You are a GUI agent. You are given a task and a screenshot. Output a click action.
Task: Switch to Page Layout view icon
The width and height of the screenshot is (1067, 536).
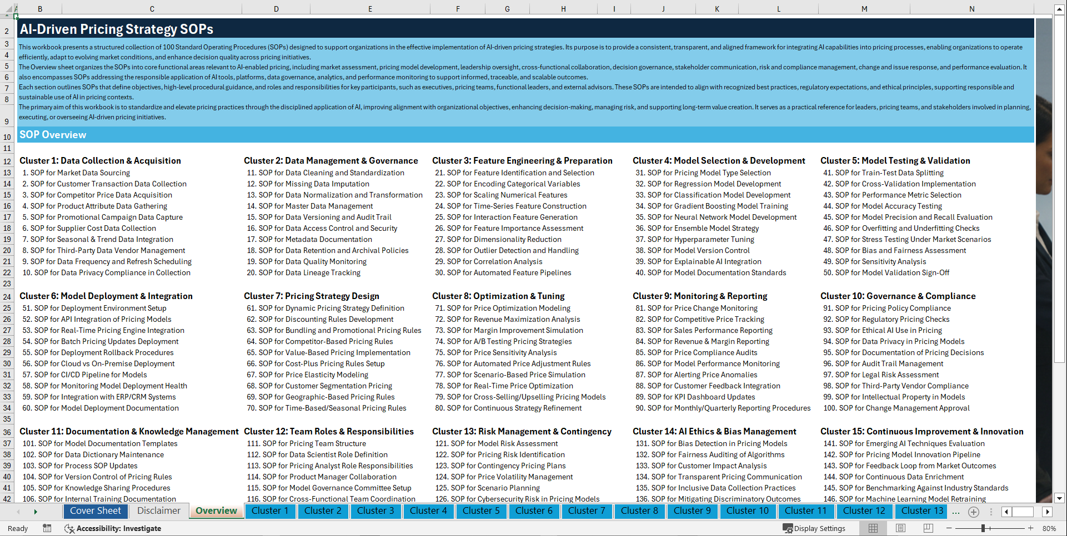pyautogui.click(x=899, y=528)
